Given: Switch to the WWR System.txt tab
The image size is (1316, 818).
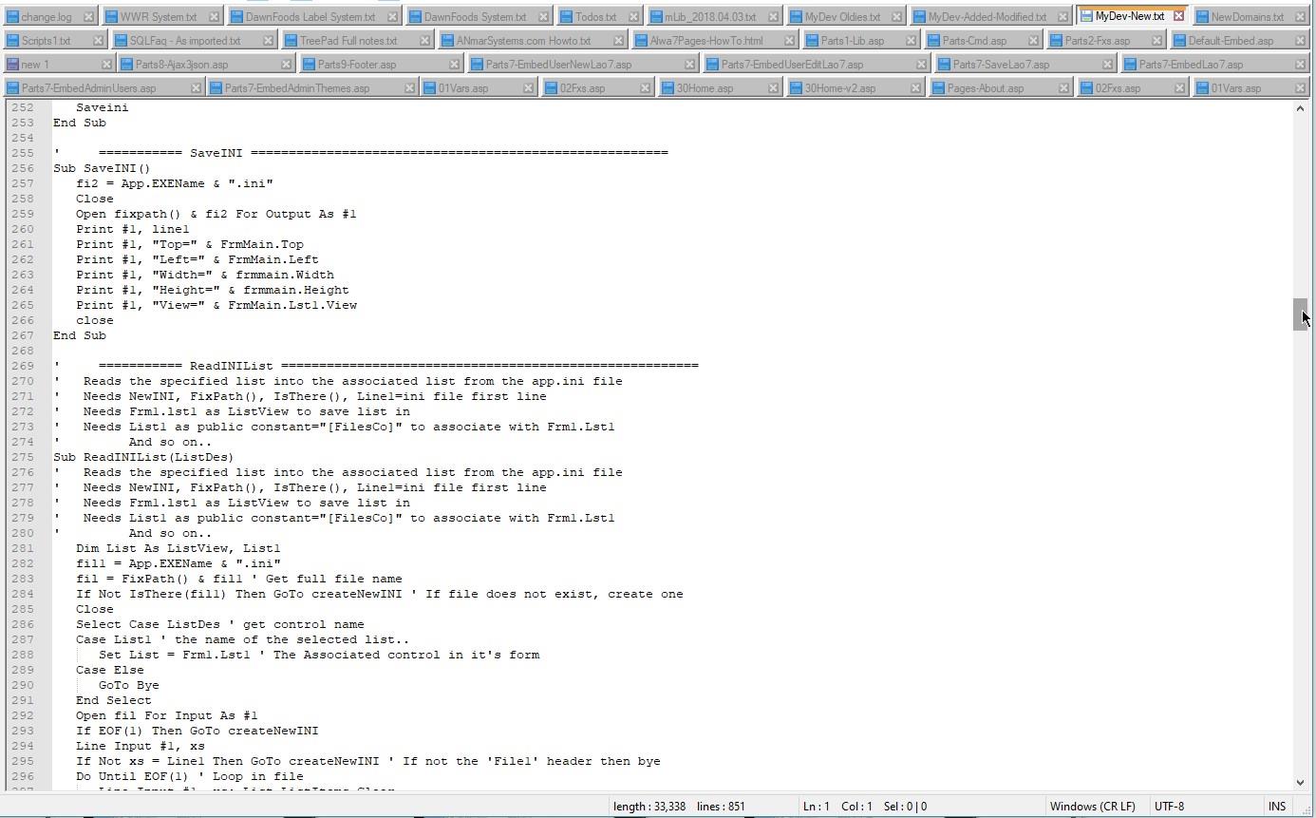Looking at the screenshot, I should (158, 17).
